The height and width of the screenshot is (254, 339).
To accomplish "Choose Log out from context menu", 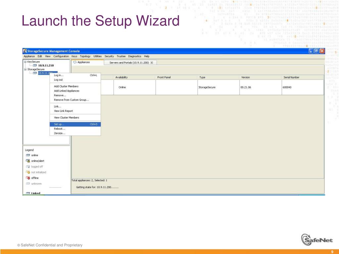I will [x=75, y=80].
